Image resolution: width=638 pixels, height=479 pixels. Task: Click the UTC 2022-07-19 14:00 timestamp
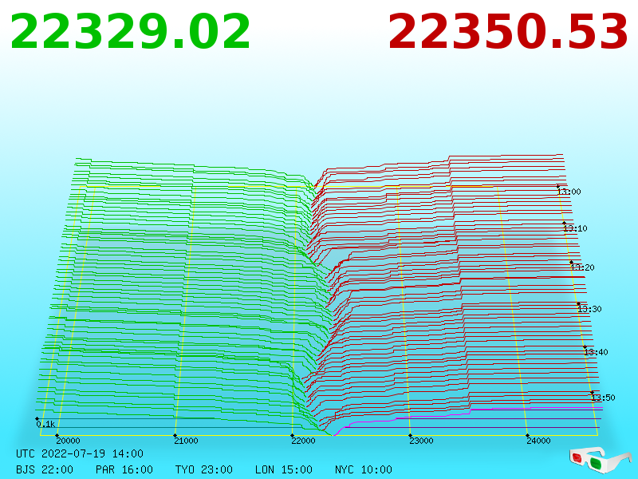click(x=80, y=453)
